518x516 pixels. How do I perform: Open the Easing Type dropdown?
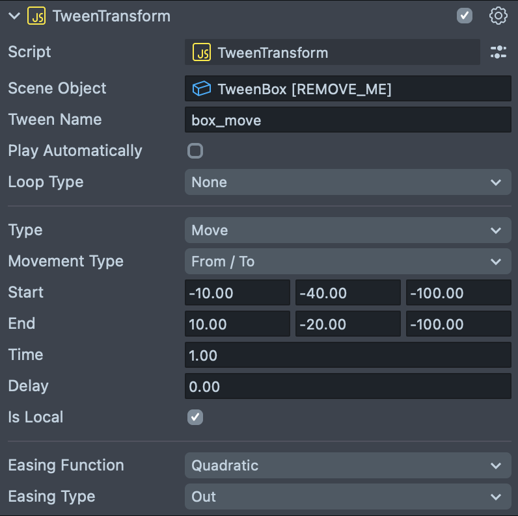[x=348, y=497]
